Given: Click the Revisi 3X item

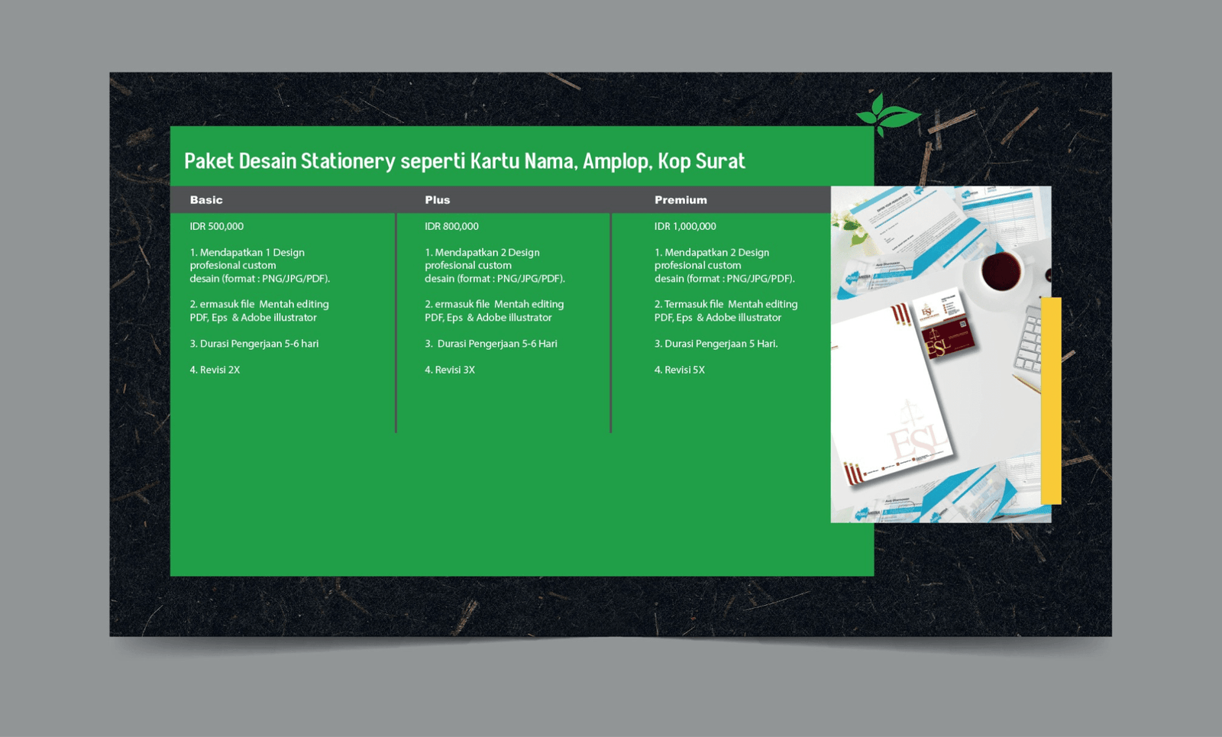Looking at the screenshot, I should click(x=450, y=370).
